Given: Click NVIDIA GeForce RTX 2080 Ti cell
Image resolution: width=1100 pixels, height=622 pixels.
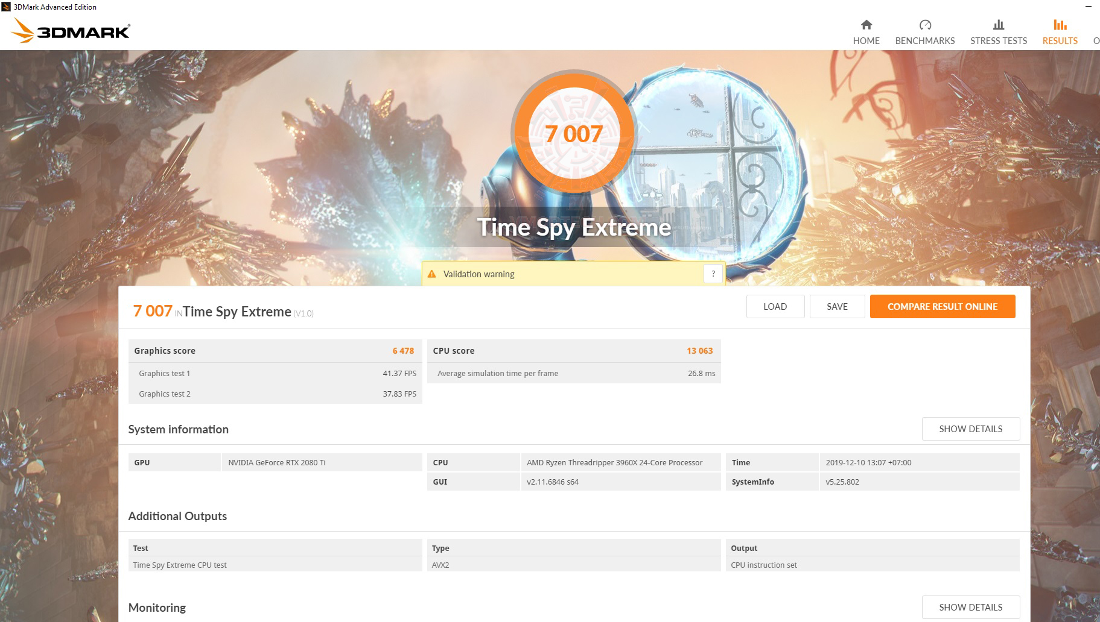Looking at the screenshot, I should point(322,462).
